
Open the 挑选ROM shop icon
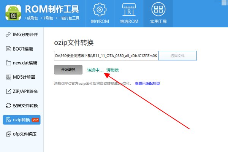pyautogui.click(x=129, y=9)
